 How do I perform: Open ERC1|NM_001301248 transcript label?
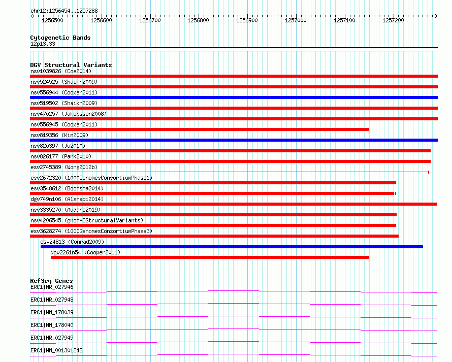pos(56,350)
